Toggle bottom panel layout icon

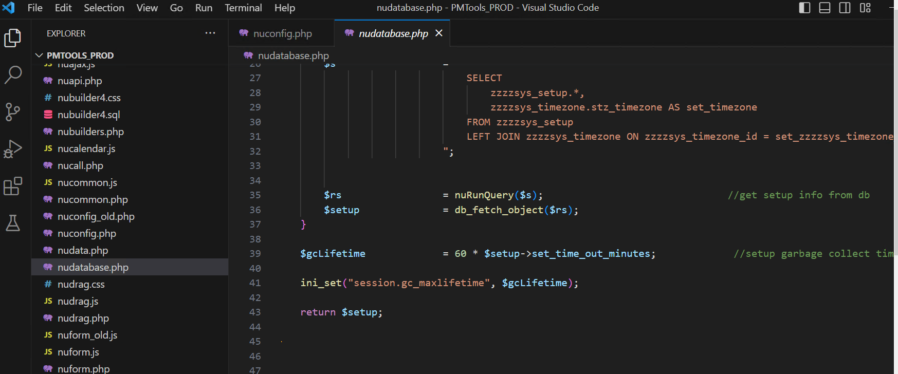[824, 8]
